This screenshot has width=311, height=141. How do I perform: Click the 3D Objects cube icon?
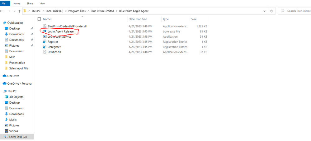point(6,97)
